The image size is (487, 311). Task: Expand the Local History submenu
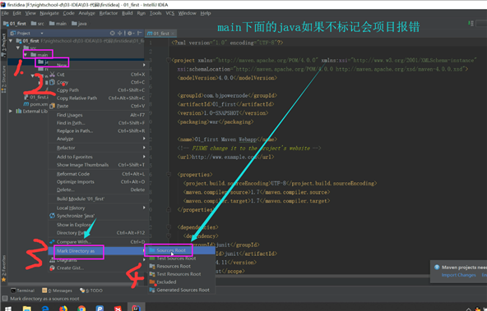(x=144, y=208)
